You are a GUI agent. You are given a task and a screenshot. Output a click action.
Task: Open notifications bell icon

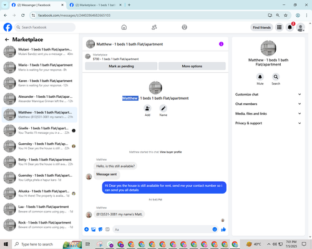(290, 27)
